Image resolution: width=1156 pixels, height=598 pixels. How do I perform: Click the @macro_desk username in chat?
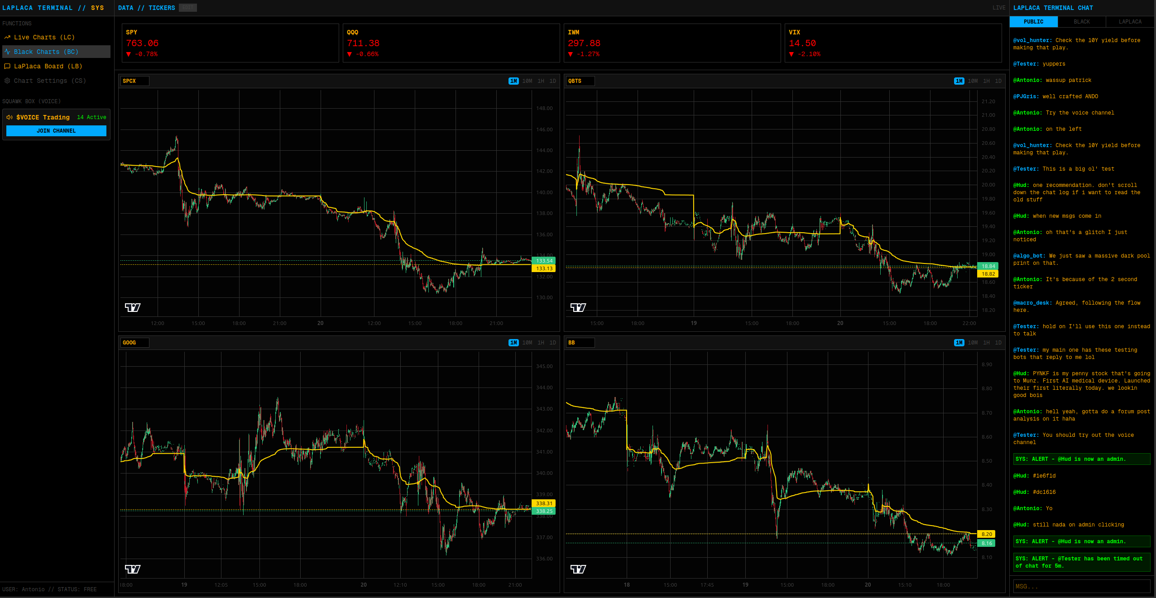tap(1032, 303)
